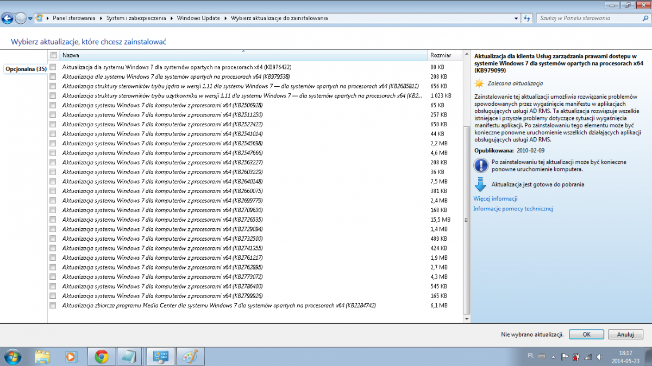
Task: Click the OK button
Action: coord(586,335)
